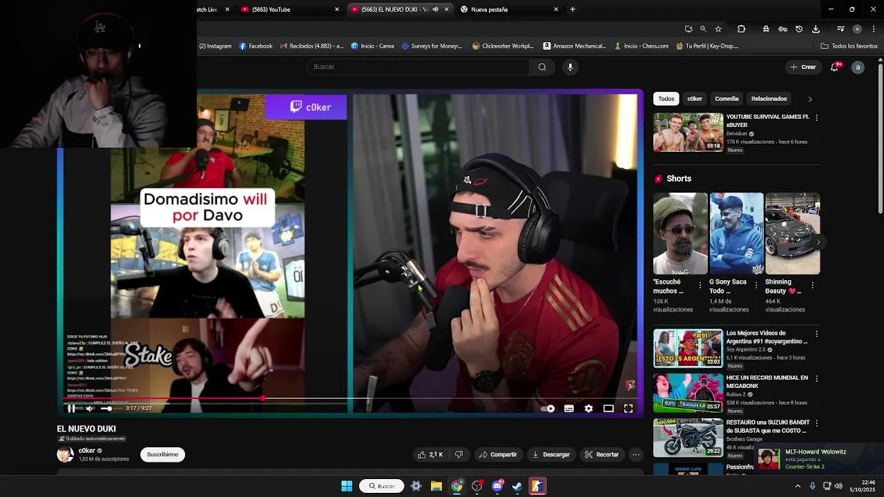Open the YouTube notifications bell

point(835,67)
